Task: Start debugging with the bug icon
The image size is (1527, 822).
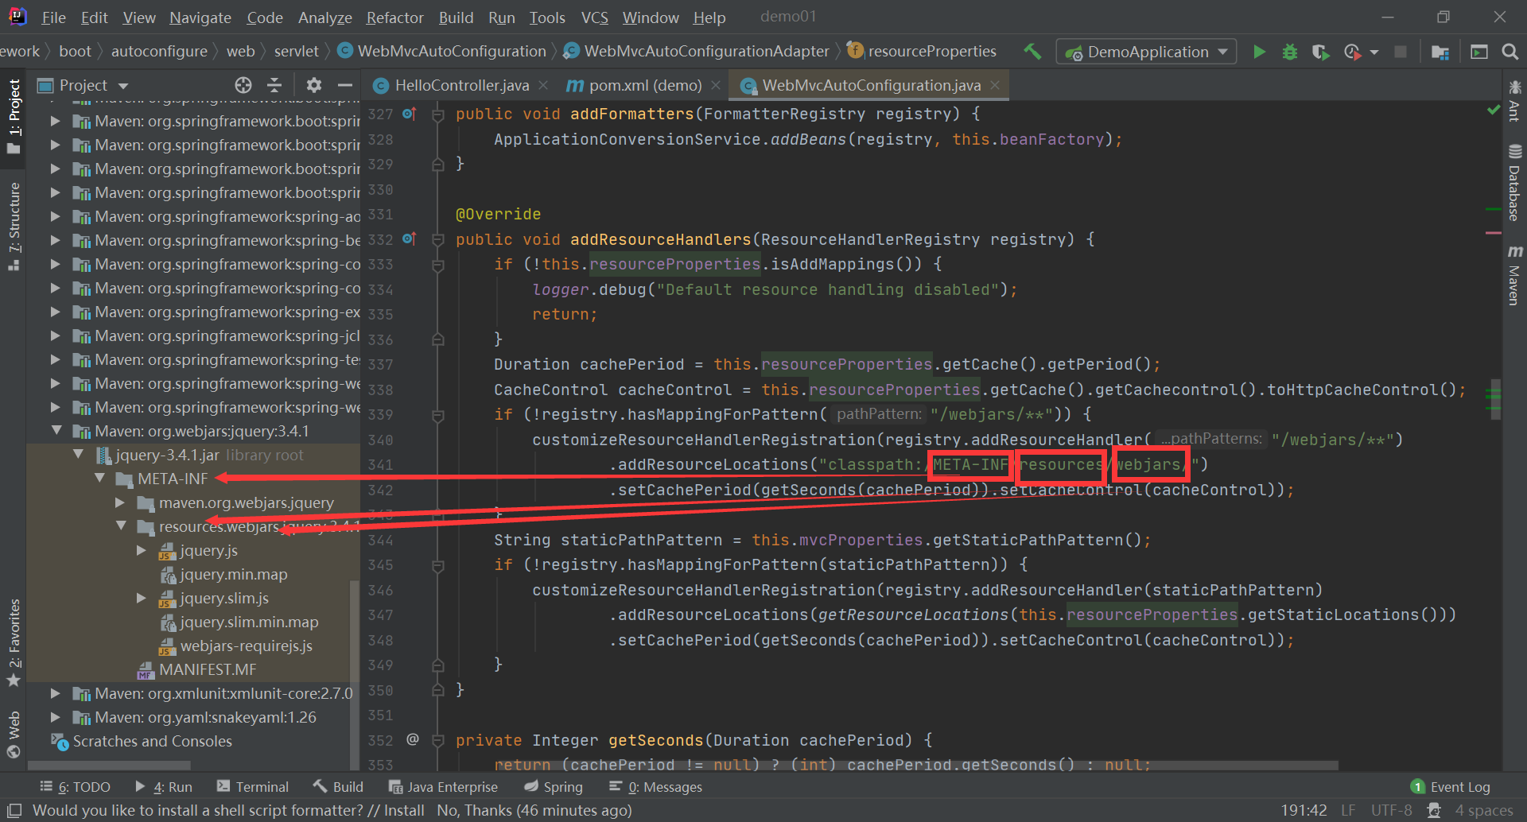Action: [1290, 52]
